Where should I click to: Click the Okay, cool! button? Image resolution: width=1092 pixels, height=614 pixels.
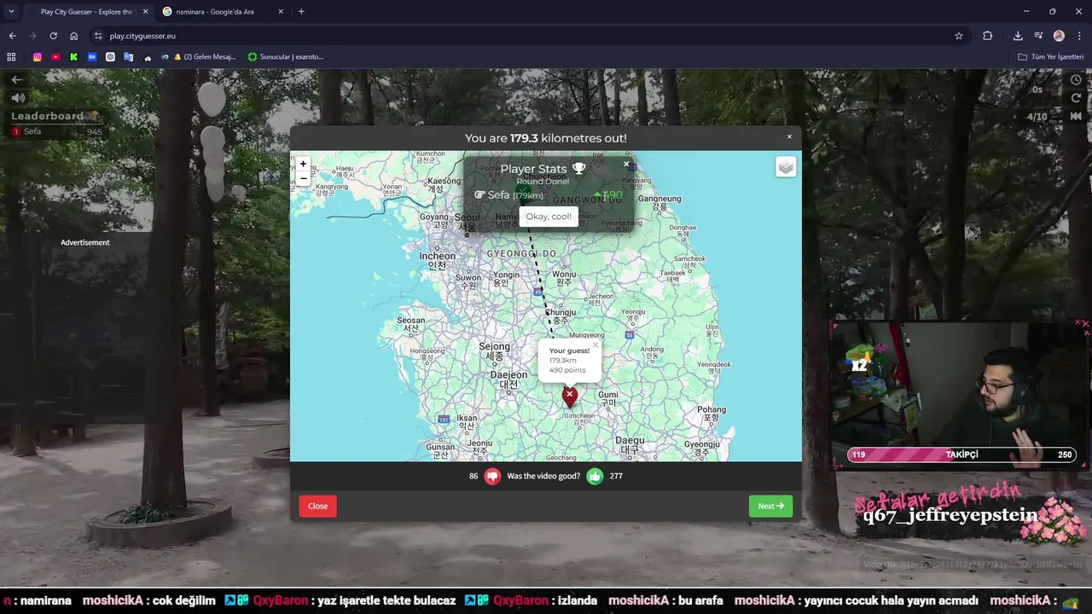tap(549, 217)
